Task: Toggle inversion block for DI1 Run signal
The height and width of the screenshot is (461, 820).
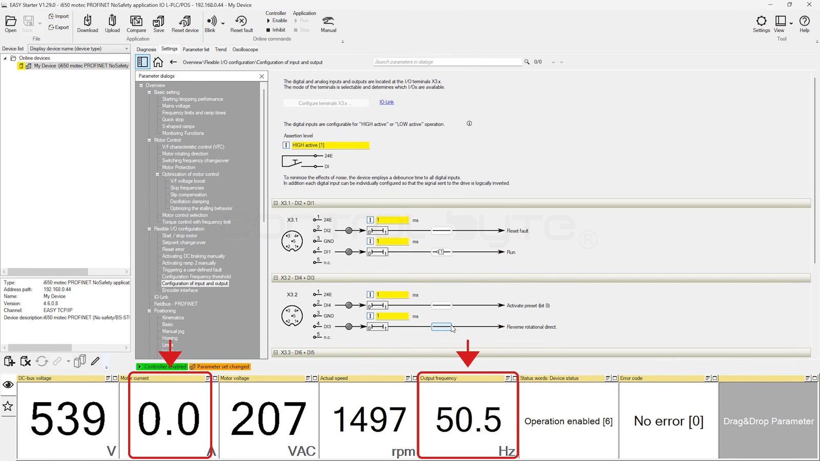Action: coord(441,252)
